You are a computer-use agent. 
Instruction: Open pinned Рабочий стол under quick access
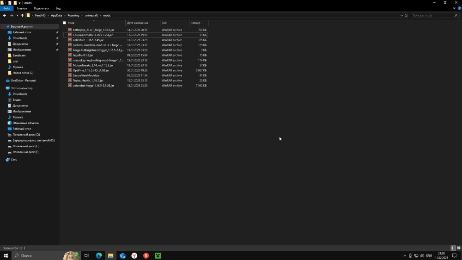(x=22, y=32)
